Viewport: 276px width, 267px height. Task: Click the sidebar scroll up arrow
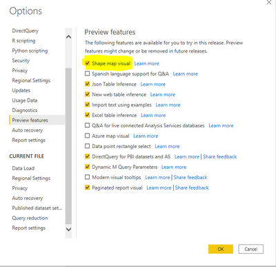pyautogui.click(x=68, y=37)
